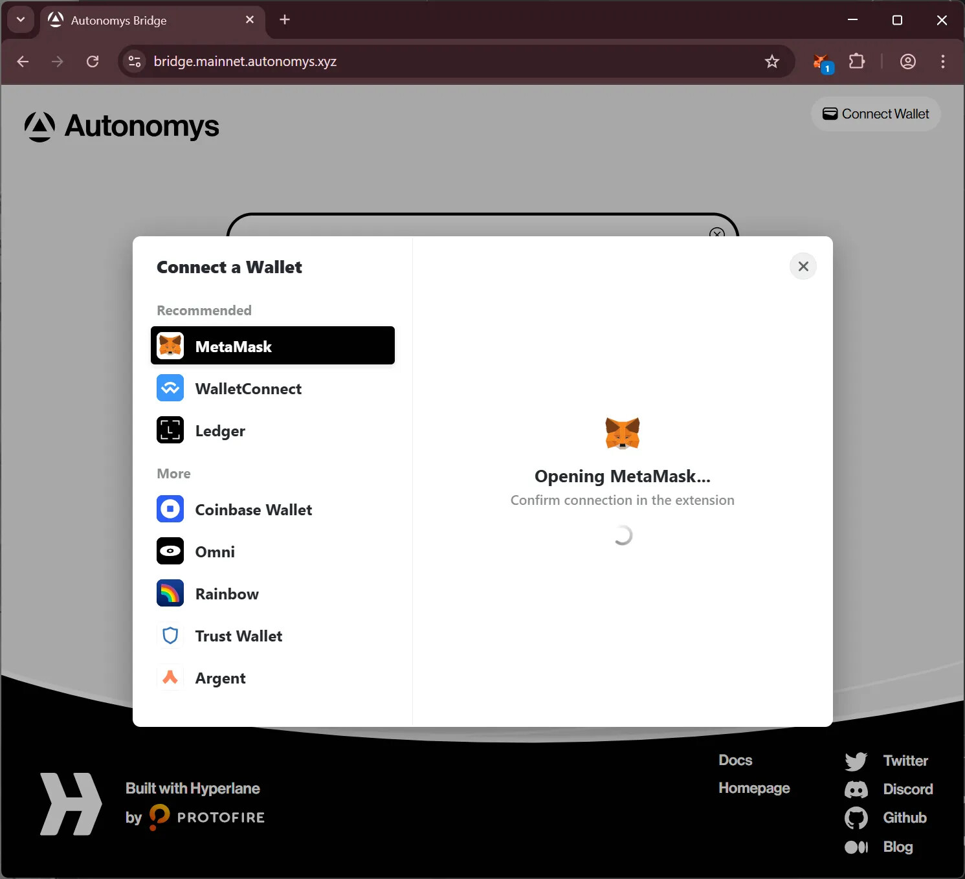Select the Ledger wallet option

click(x=272, y=430)
